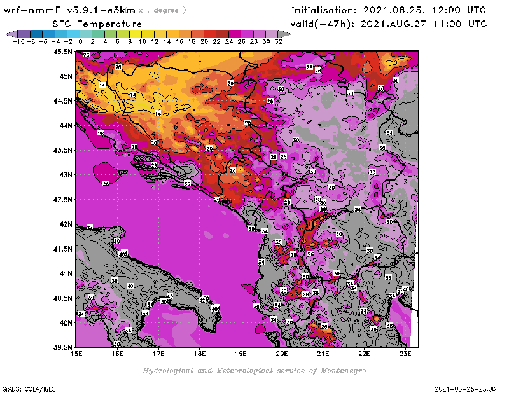Click the lavender arrow swatch below -10
Screen dimensions: 509x393
tap(11, 34)
